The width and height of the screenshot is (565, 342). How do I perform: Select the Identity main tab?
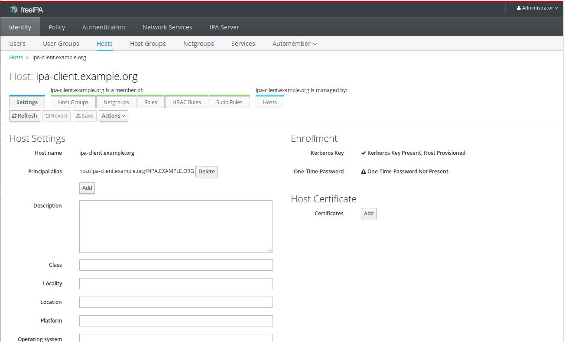click(20, 27)
